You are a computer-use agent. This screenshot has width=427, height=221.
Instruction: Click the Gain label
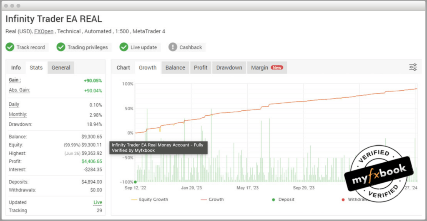point(15,80)
